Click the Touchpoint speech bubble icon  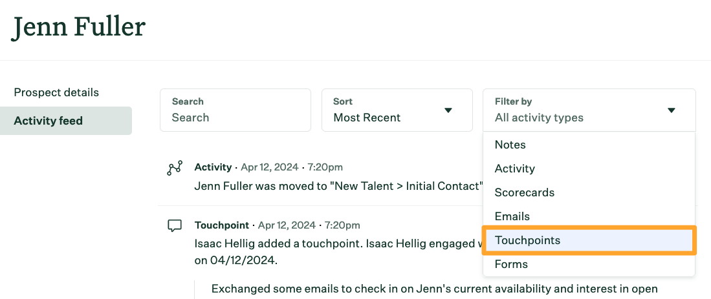[x=175, y=226]
